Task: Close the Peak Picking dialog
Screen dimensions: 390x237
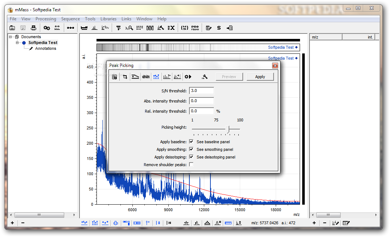Action: tap(275, 65)
